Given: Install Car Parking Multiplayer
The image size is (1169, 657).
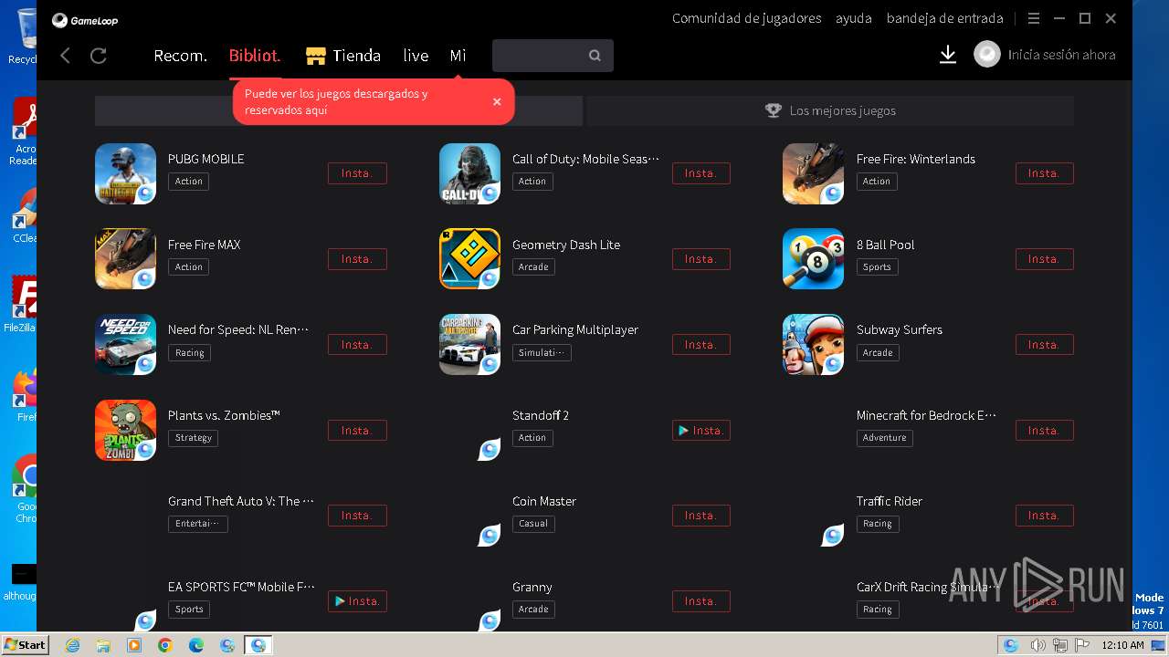Looking at the screenshot, I should coord(700,345).
